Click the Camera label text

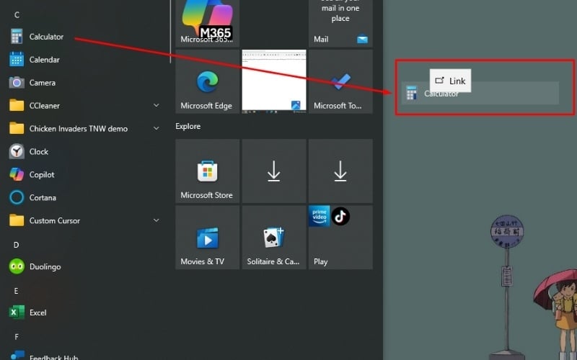(43, 83)
